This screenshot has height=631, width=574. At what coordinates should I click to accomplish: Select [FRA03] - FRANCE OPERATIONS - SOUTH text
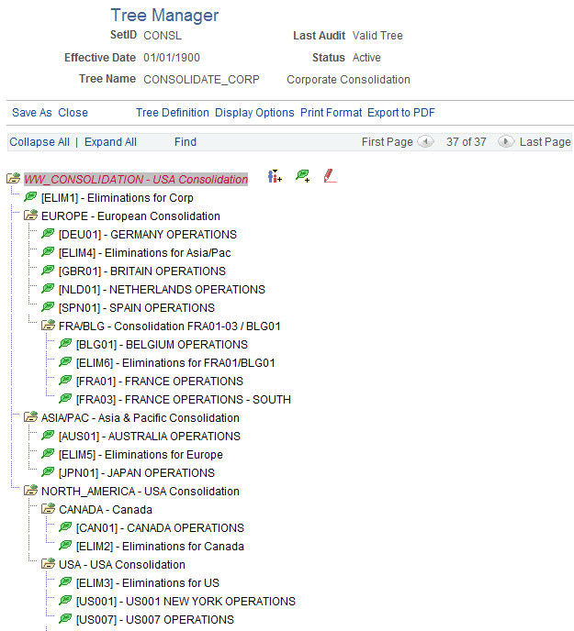pos(184,400)
